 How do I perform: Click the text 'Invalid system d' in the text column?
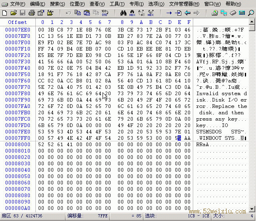pos(221,94)
